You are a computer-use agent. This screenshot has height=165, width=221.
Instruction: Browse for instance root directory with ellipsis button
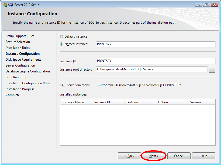(212, 69)
